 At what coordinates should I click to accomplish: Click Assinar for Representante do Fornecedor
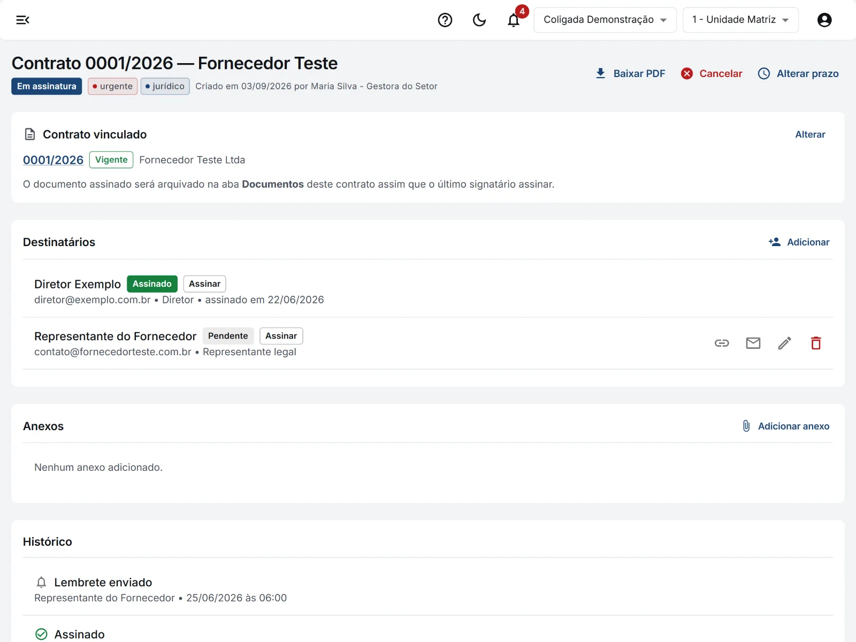[281, 336]
